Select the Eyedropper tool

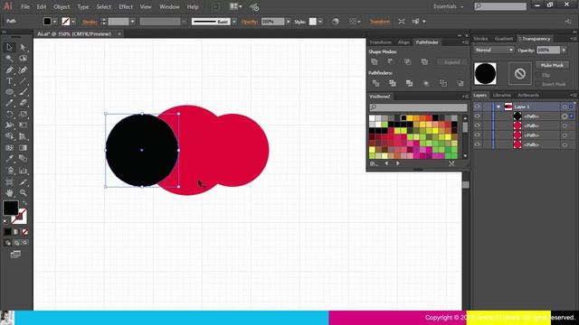click(x=10, y=159)
